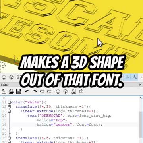Image resolution: width=143 pixels, height=143 pixels.
Task: Click line number 18 in the gutter
Action: 4,133
